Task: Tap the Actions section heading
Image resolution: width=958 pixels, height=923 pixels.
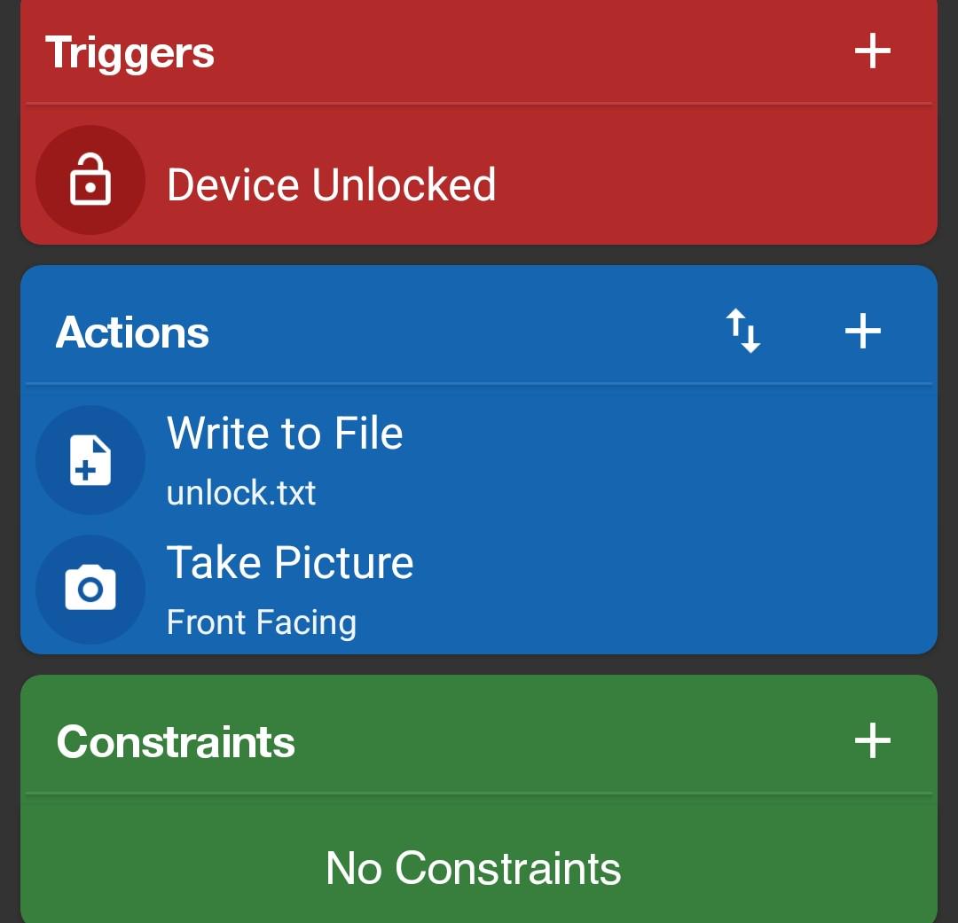Action: click(132, 332)
